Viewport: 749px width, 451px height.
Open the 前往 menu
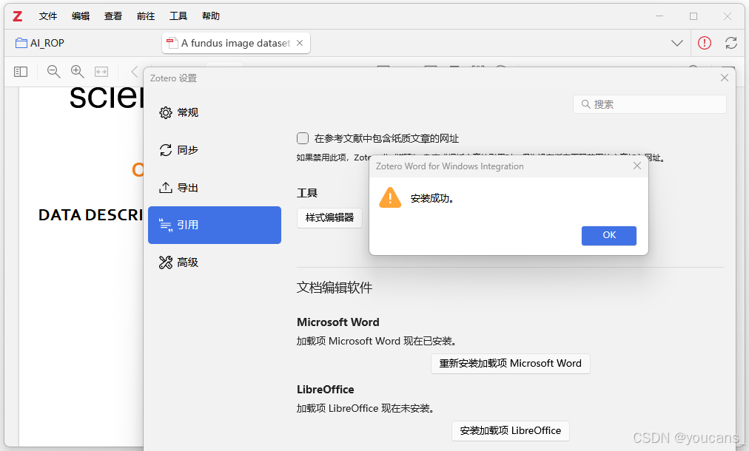point(146,16)
